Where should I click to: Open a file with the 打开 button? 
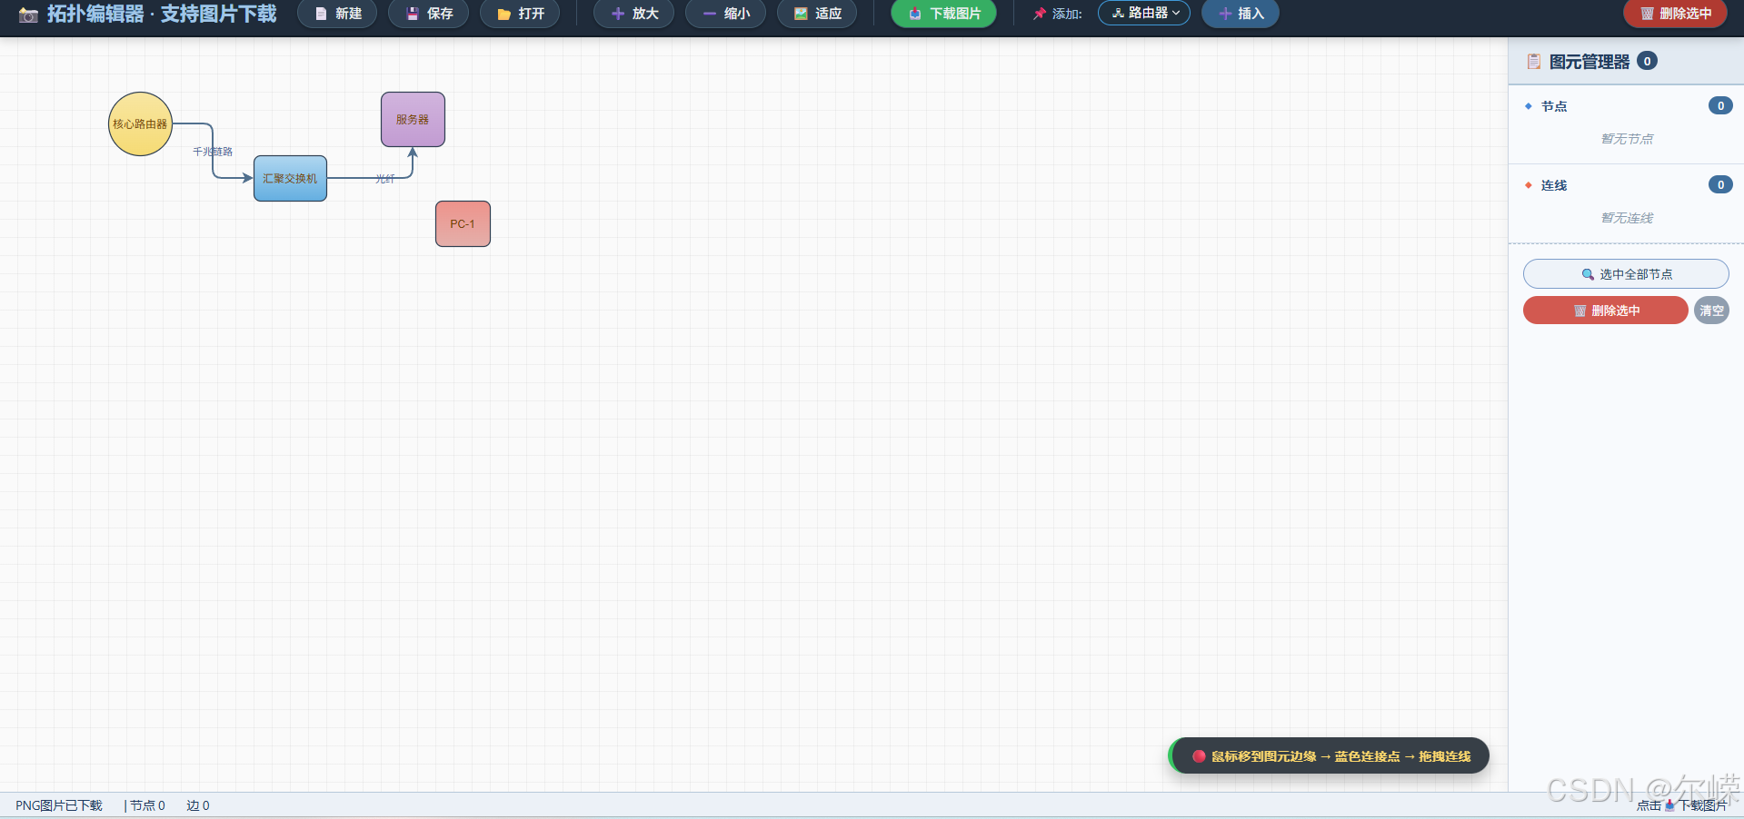[x=521, y=14]
